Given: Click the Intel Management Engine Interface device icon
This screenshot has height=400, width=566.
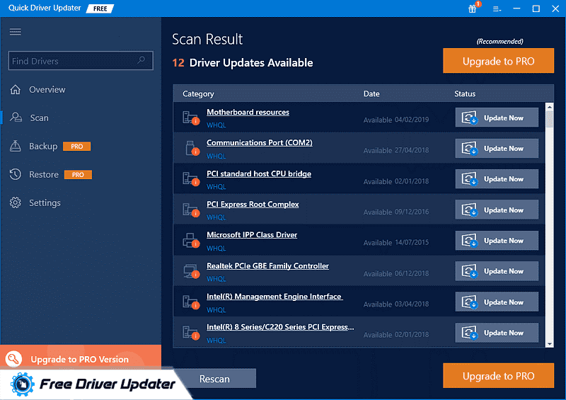Looking at the screenshot, I should tap(190, 302).
